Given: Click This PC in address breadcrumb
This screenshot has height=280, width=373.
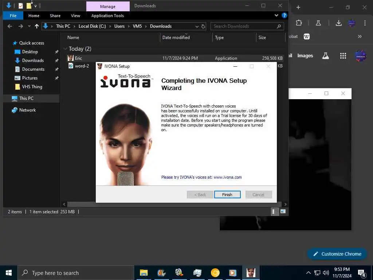Looking at the screenshot, I should (63, 26).
